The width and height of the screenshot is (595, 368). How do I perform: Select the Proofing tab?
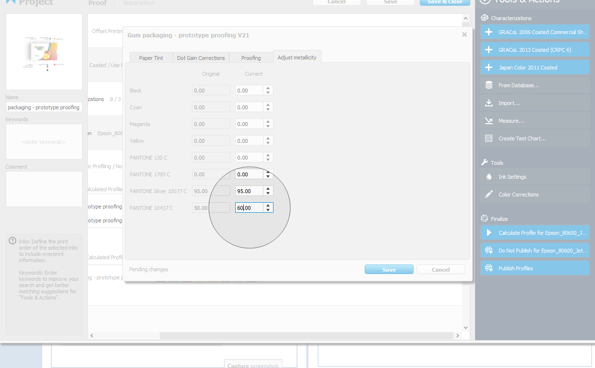251,58
